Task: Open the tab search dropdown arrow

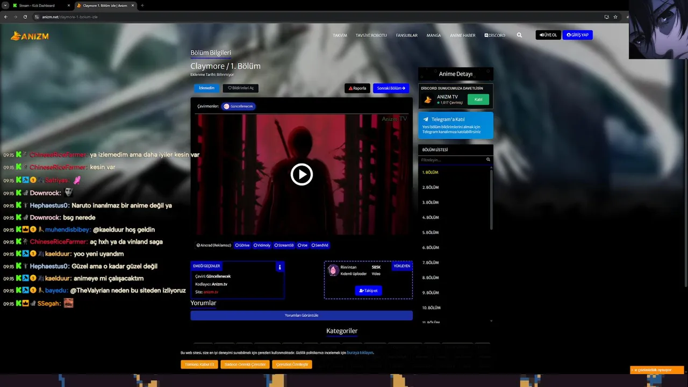Action: pos(5,5)
